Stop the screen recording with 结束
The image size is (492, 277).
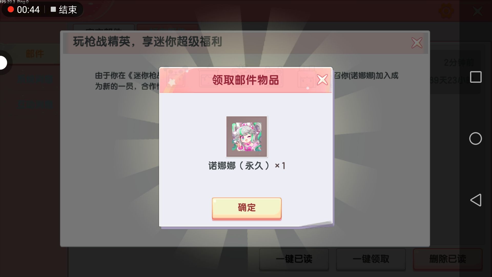click(x=64, y=10)
